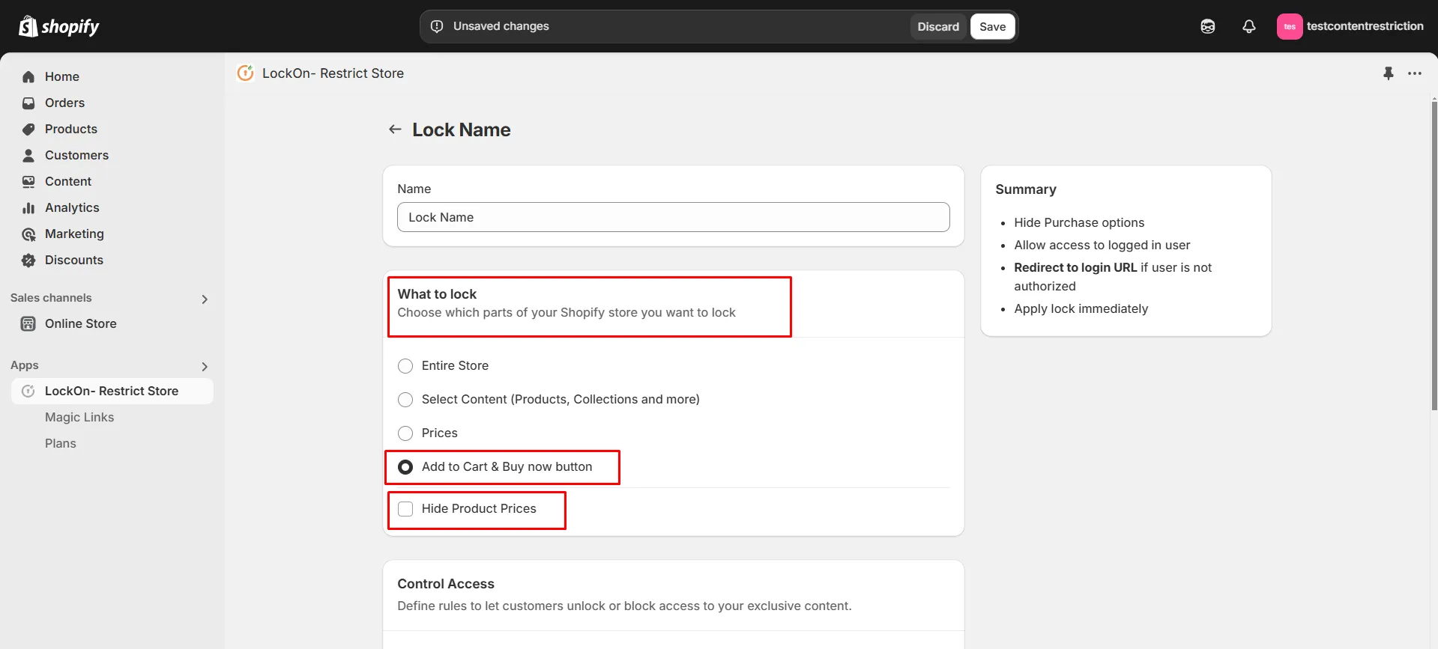The image size is (1438, 649).
Task: Open Customers in the sidebar
Action: [x=76, y=155]
